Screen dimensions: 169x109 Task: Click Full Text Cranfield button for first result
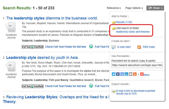click(x=33, y=47)
